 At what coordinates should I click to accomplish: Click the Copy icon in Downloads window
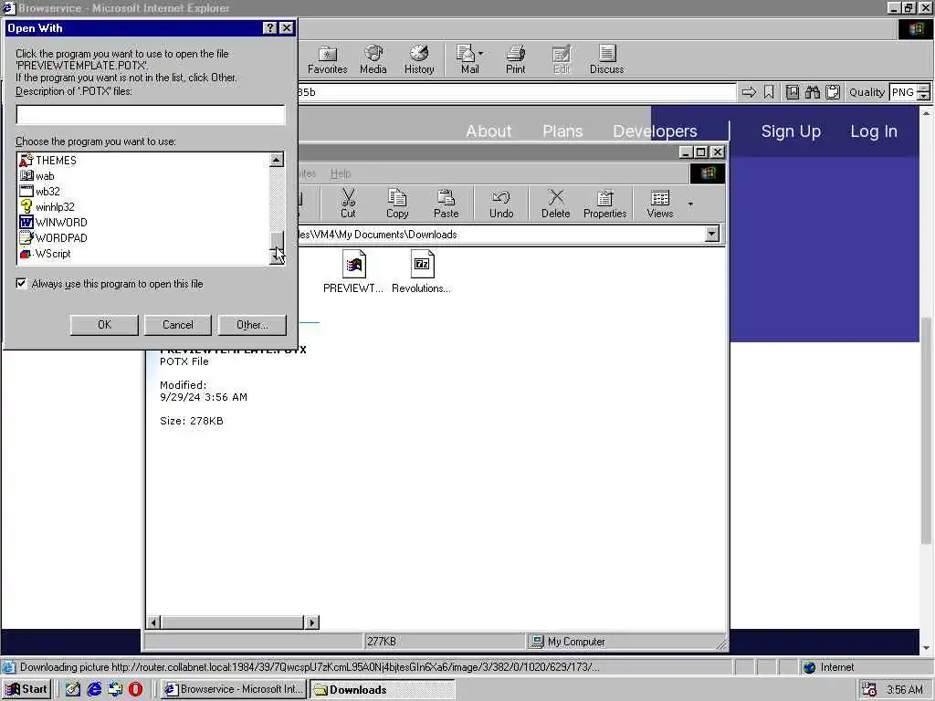coord(397,204)
